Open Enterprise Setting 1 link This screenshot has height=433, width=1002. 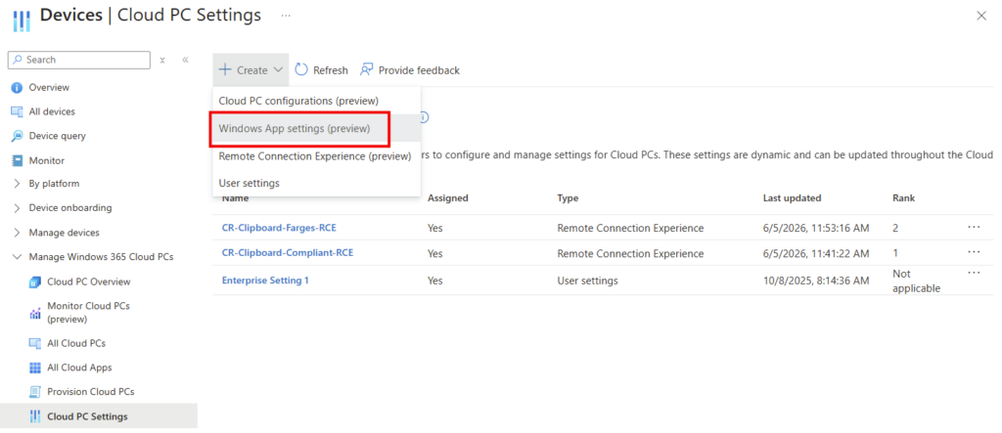pos(265,280)
